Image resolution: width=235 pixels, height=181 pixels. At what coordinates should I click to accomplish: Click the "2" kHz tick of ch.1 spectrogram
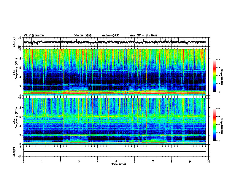tap(21, 86)
